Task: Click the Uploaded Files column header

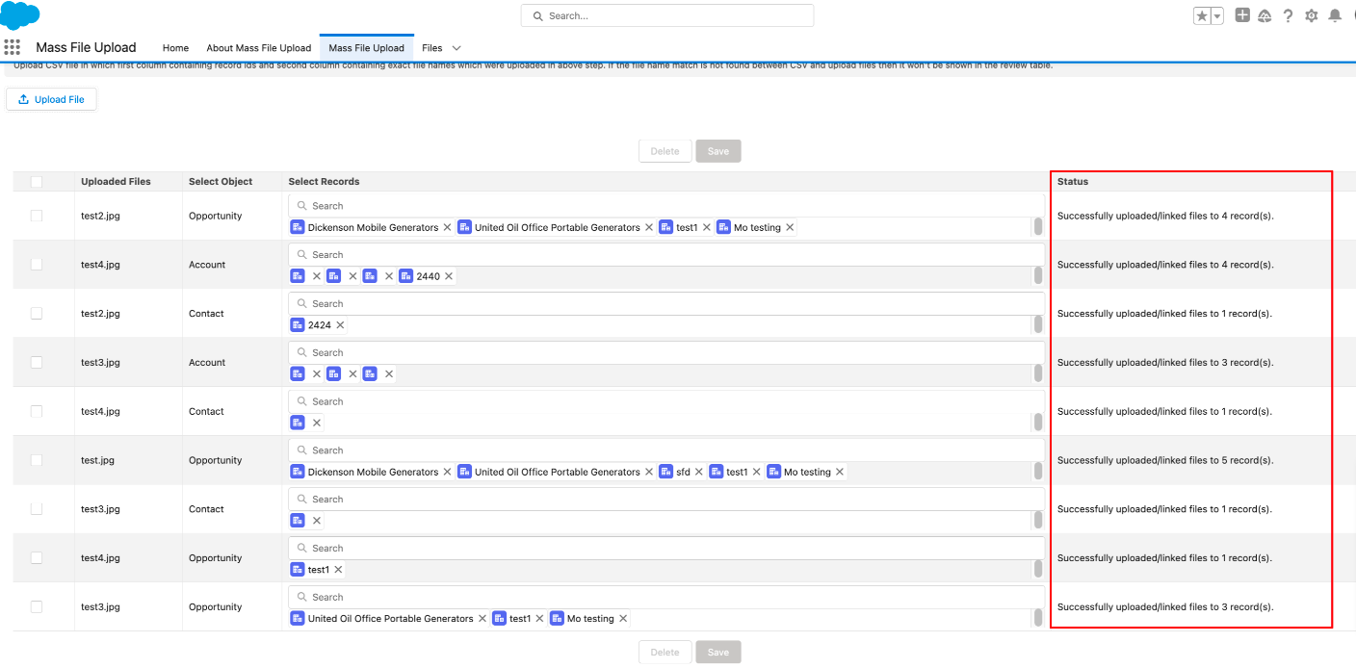Action: click(x=116, y=182)
